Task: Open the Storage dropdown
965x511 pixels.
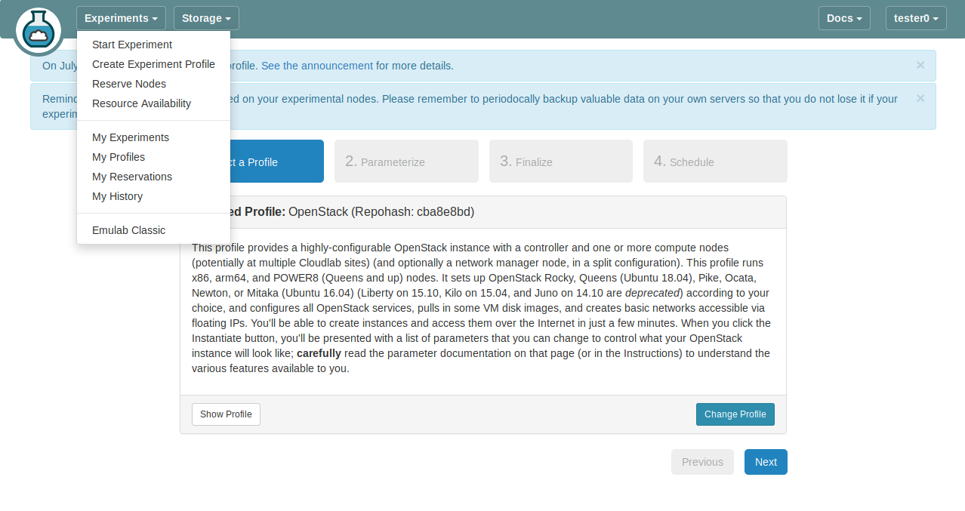Action: point(206,18)
